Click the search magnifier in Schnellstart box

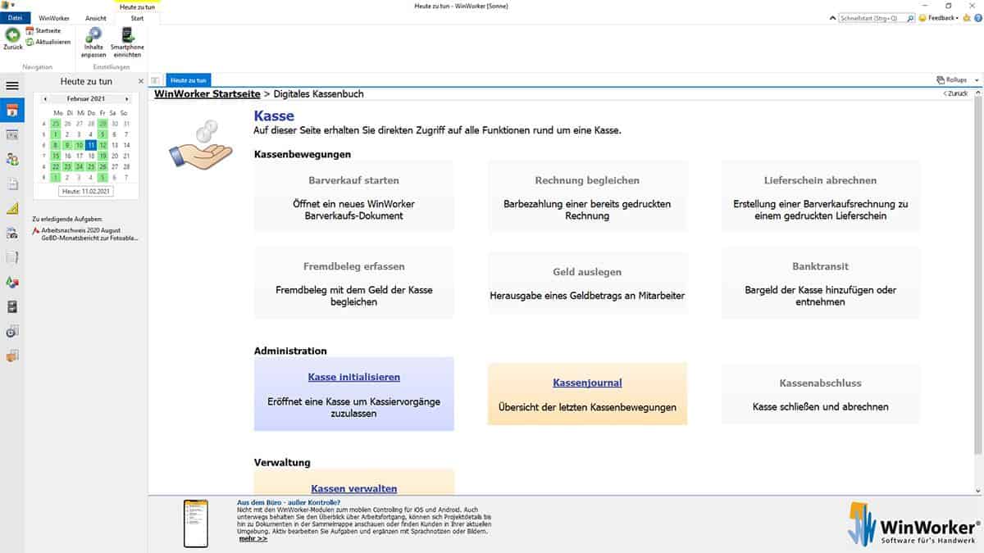(x=909, y=18)
